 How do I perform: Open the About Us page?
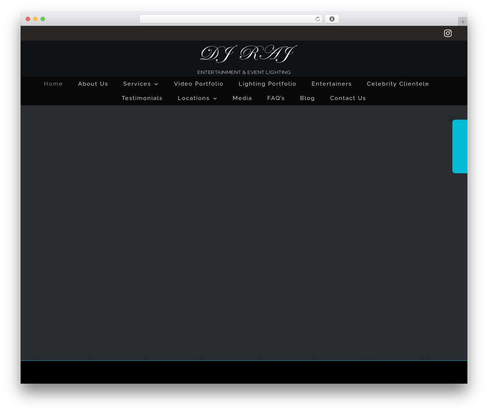tap(93, 84)
